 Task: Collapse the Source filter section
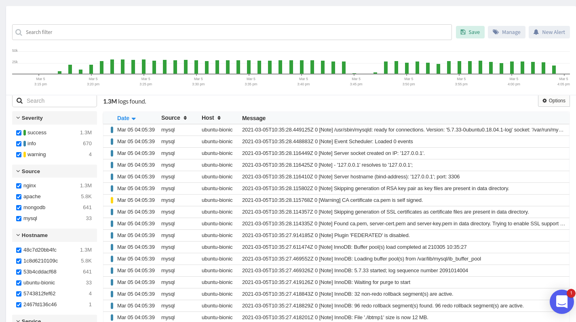55,171
